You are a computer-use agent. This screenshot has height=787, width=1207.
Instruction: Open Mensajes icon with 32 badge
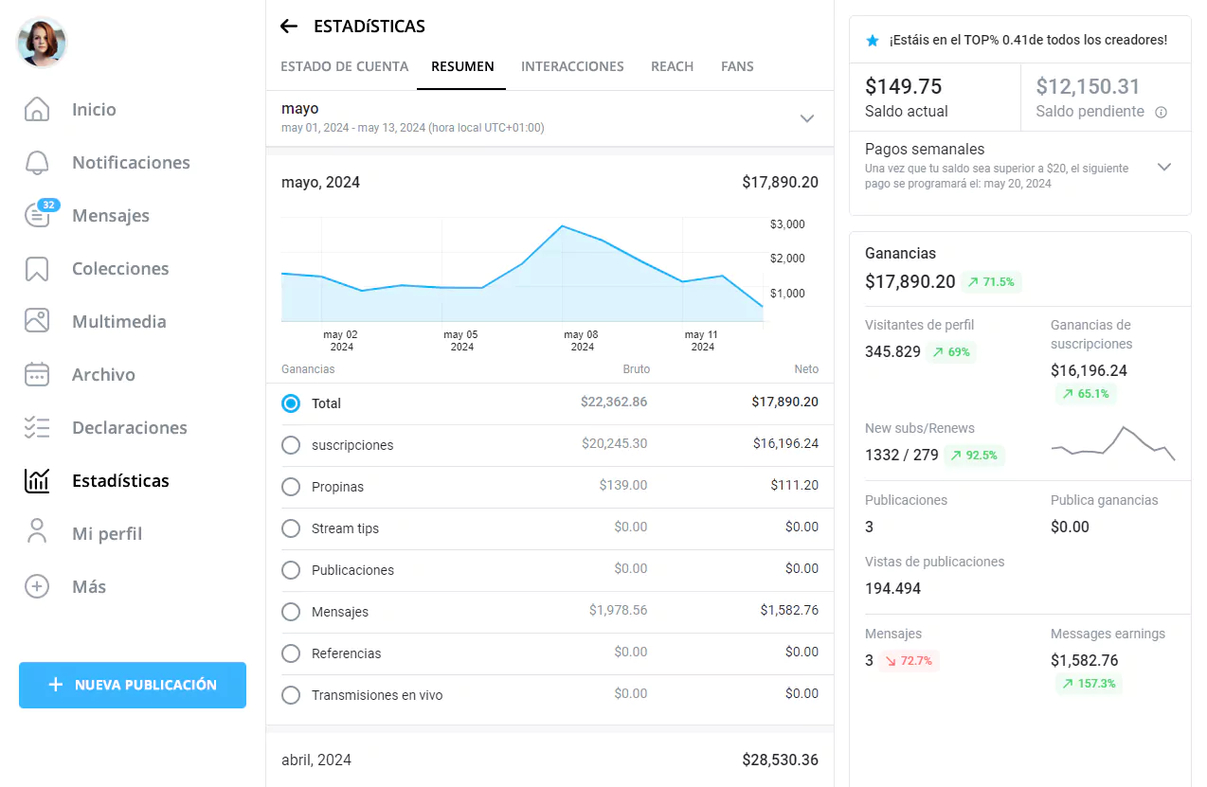37,216
